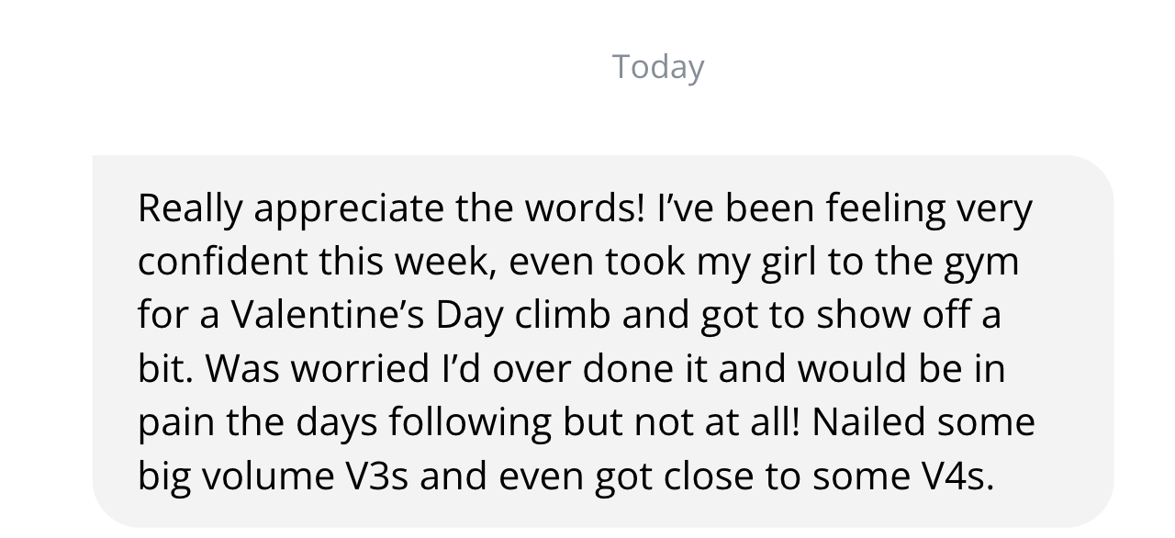Screen dimensions: 1175x538
Task: Click the "Today" date separator label
Action: point(658,67)
